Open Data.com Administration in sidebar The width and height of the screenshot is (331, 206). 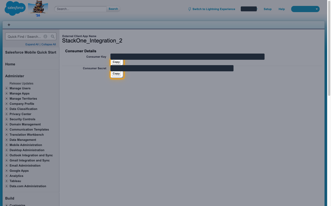[x=28, y=186]
